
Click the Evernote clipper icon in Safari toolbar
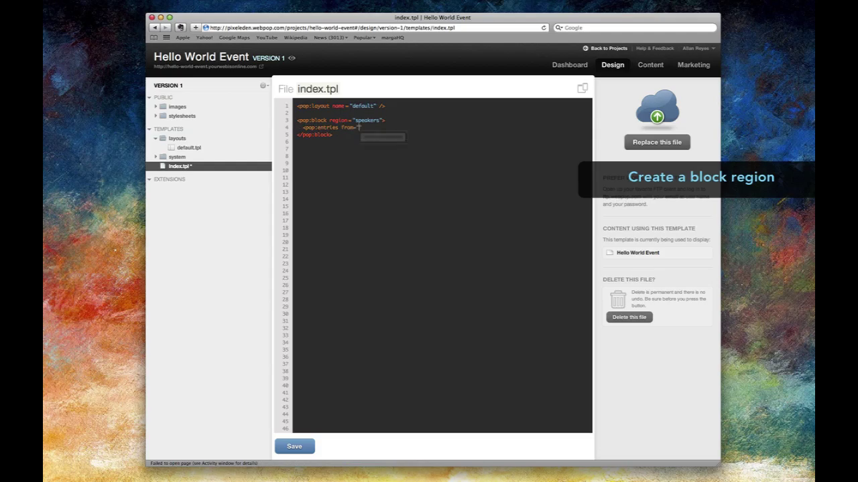point(180,27)
